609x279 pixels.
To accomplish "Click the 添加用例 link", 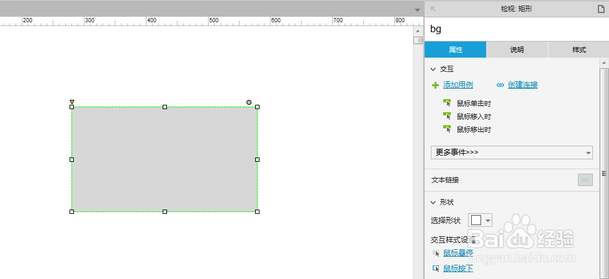I will [x=458, y=85].
